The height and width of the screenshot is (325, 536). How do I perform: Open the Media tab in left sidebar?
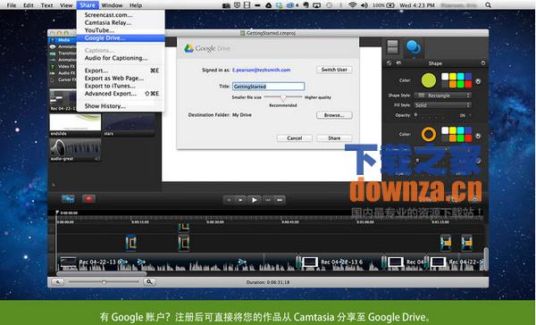tap(63, 40)
